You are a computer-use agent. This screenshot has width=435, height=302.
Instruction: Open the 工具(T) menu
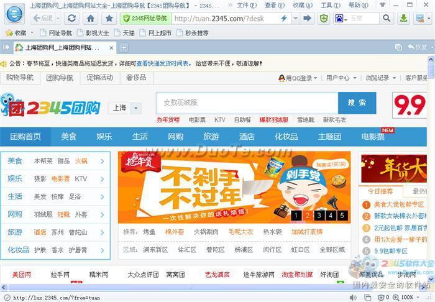pyautogui.click(x=331, y=5)
